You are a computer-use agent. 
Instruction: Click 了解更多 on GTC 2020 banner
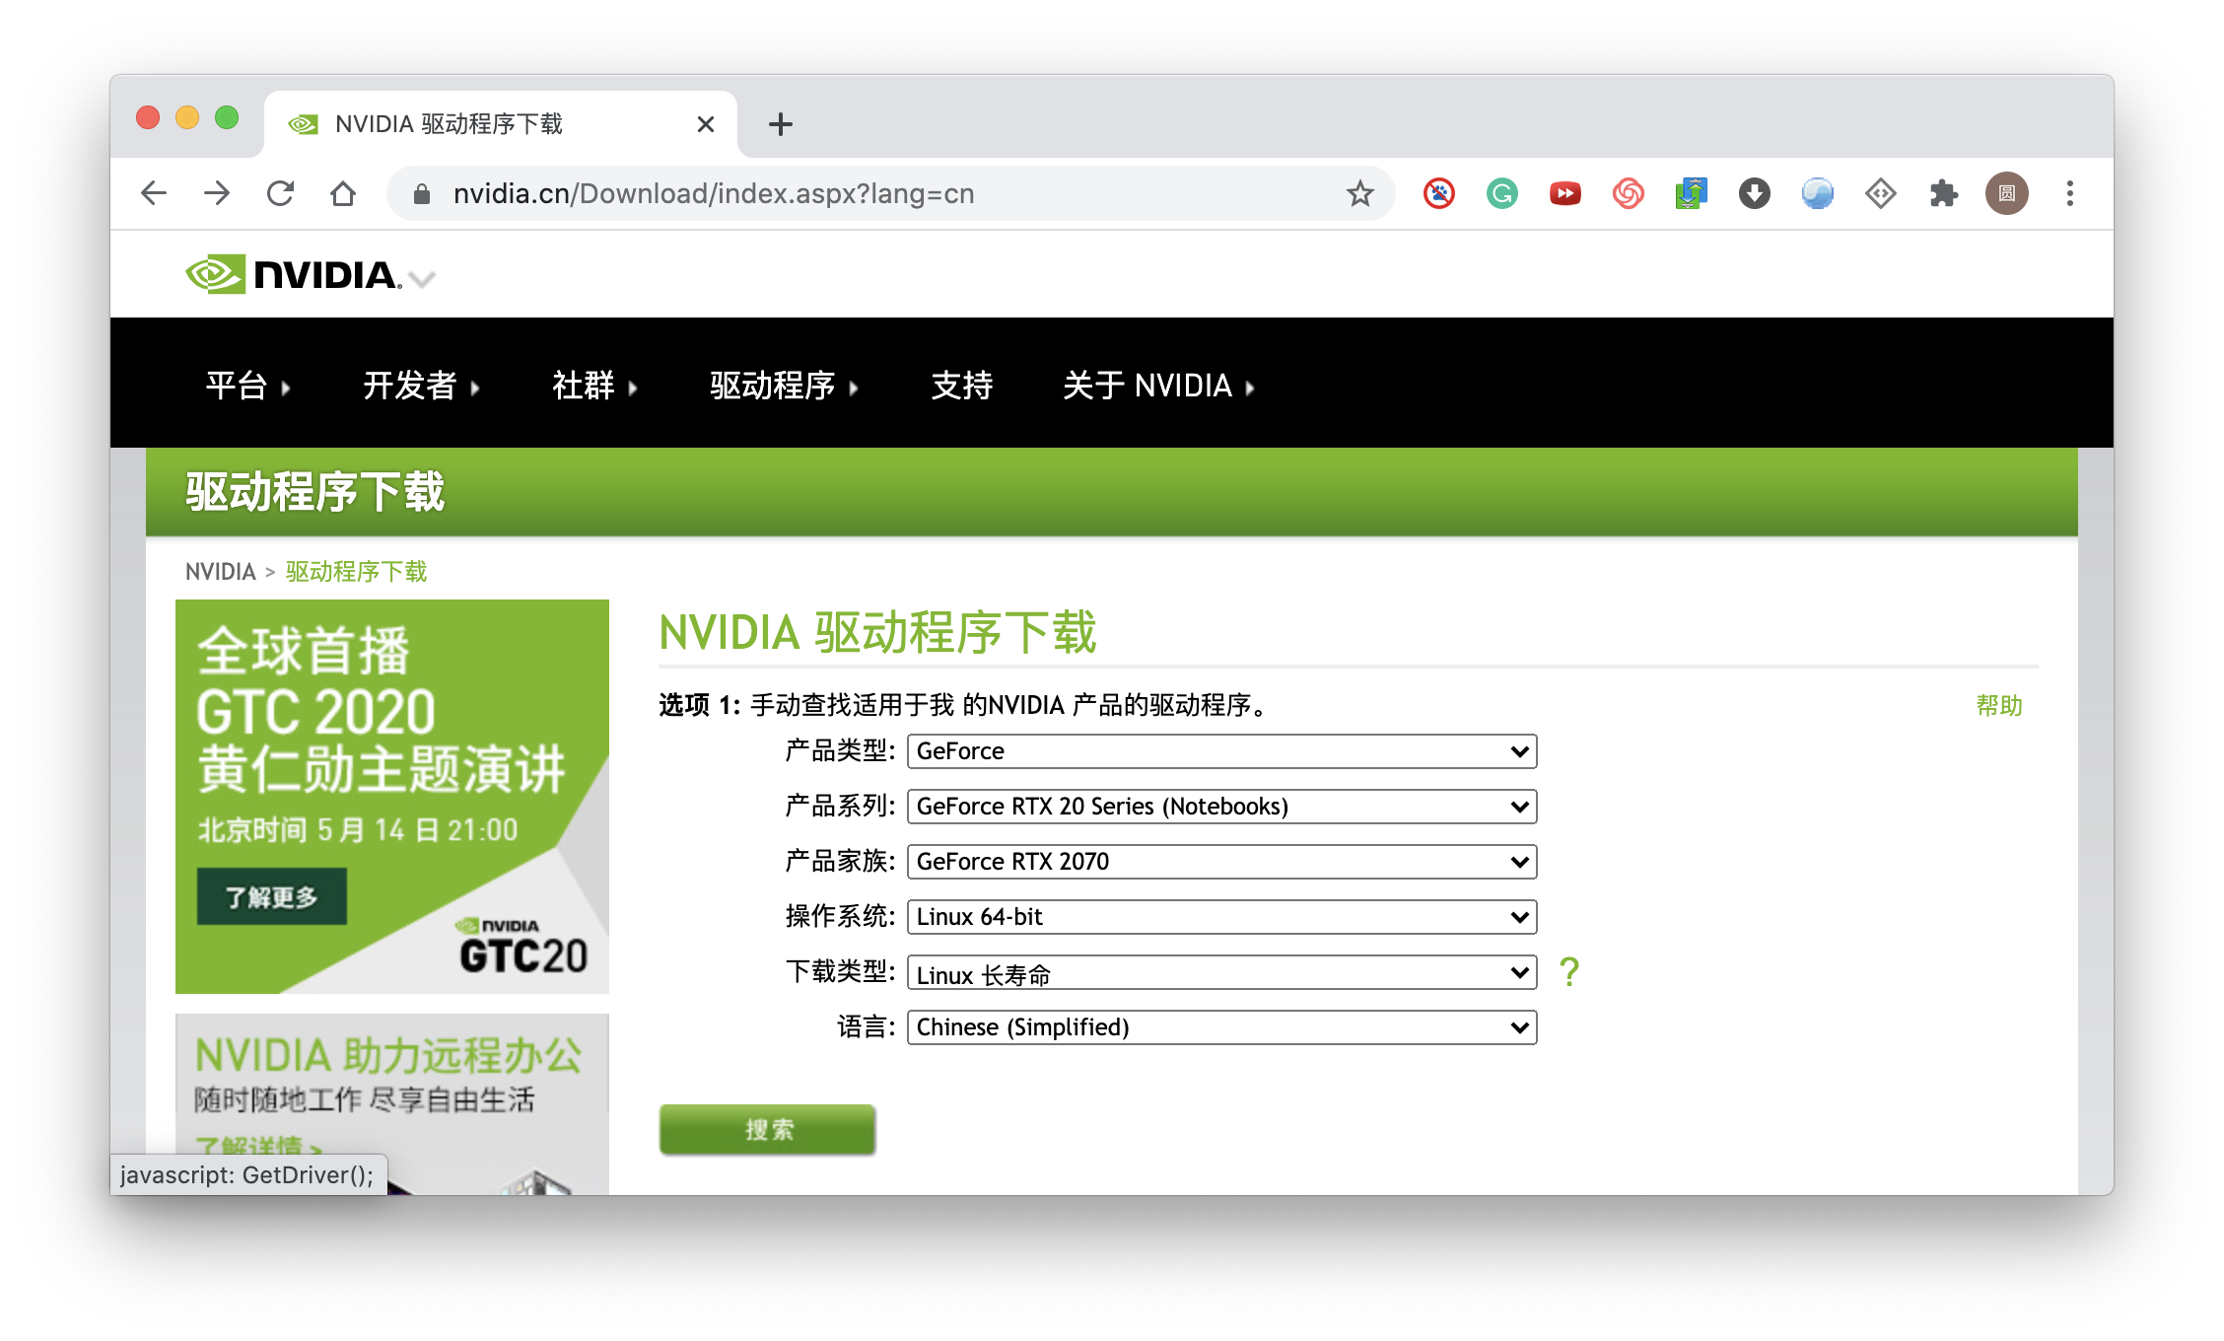pyautogui.click(x=271, y=897)
